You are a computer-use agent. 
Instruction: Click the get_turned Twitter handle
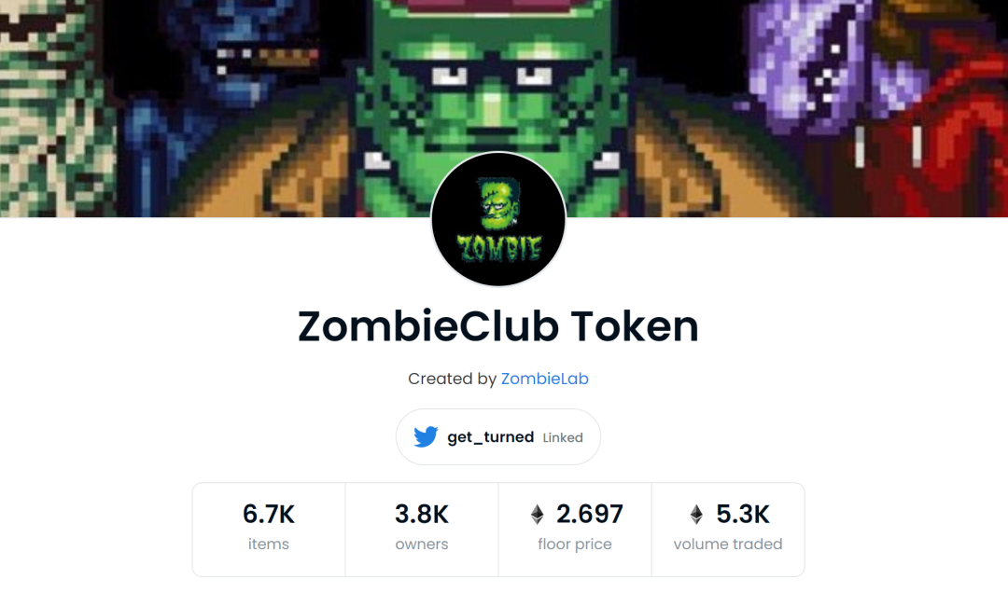(x=491, y=437)
